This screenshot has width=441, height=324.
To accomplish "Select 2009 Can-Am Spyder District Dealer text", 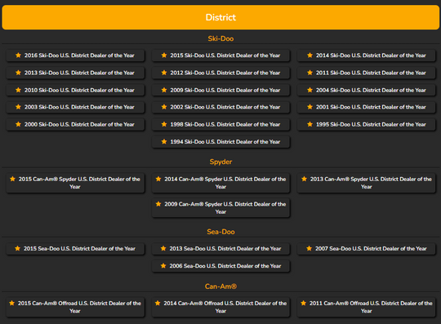I will (x=225, y=208).
